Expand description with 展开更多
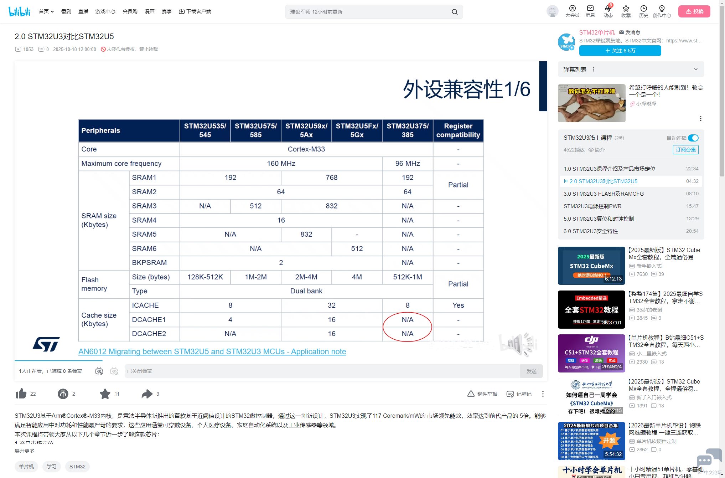Image resolution: width=725 pixels, height=478 pixels. point(25,451)
